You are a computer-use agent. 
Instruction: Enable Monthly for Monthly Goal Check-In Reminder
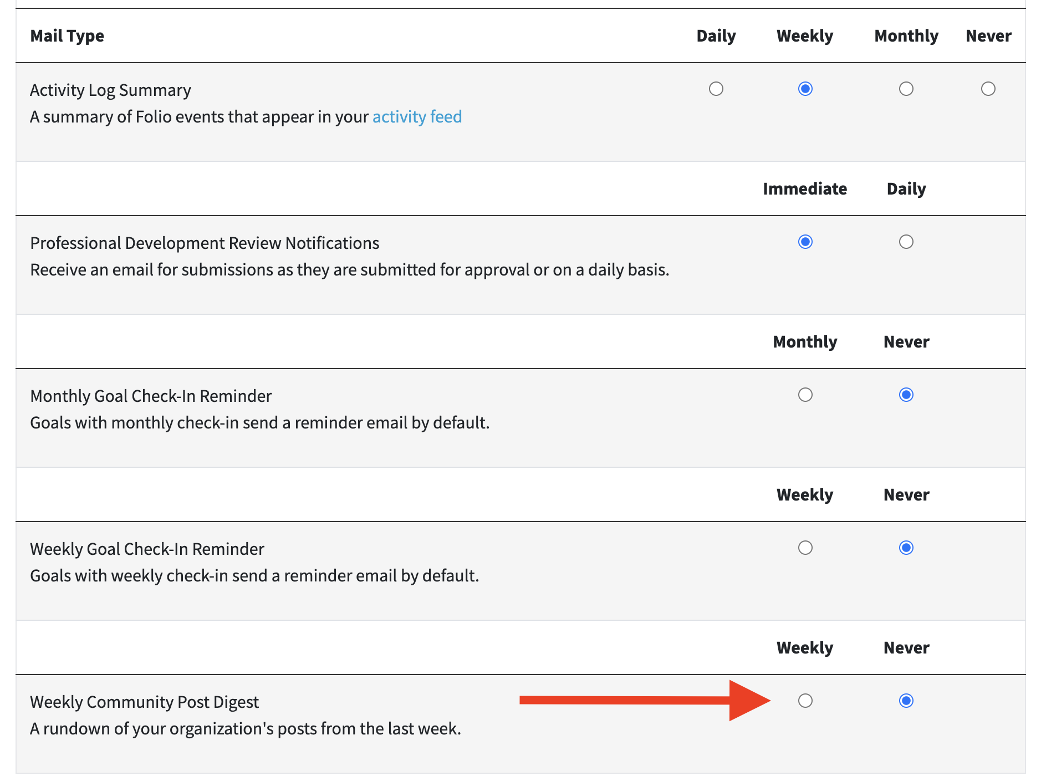tap(805, 395)
